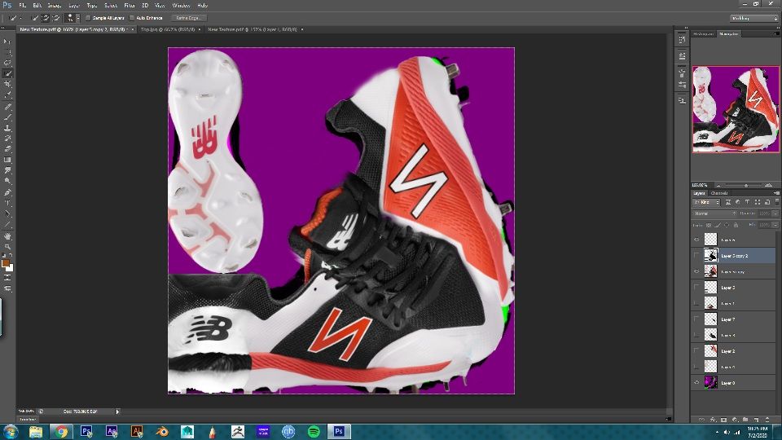Open status bar info arrow menu
The image size is (782, 440).
click(117, 411)
